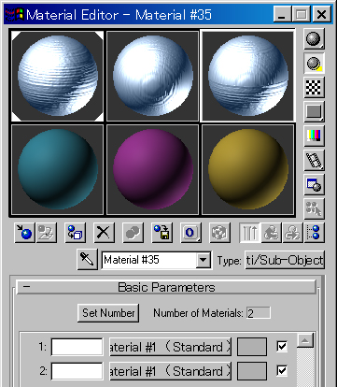Click the Make Preview filmstrip icon

coord(314,160)
